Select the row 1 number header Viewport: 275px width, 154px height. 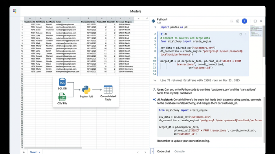coord(22,22)
